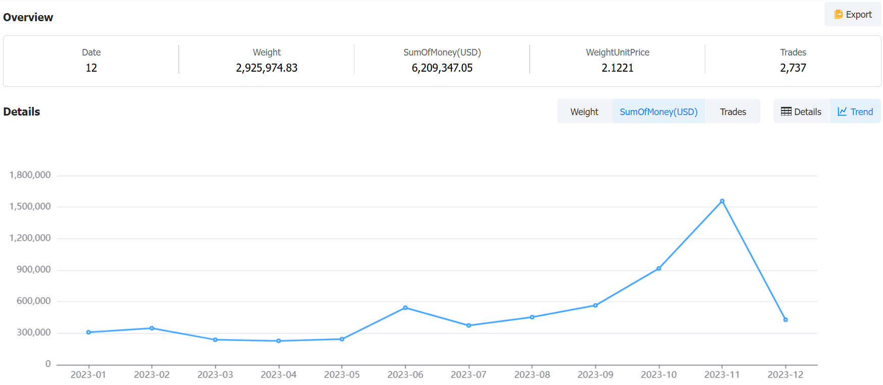Click the orange export file icon
Screen dimensions: 883x385
tap(838, 15)
